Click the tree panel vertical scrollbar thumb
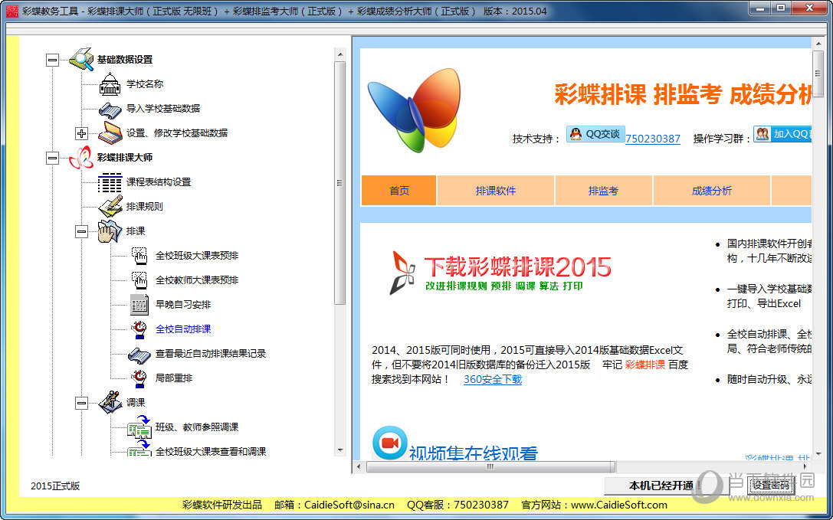The height and width of the screenshot is (520, 833). pyautogui.click(x=340, y=183)
